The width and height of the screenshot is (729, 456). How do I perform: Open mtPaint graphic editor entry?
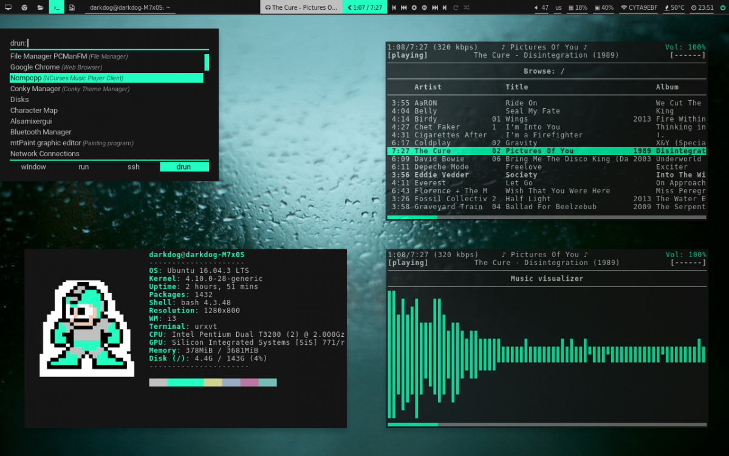(106, 143)
